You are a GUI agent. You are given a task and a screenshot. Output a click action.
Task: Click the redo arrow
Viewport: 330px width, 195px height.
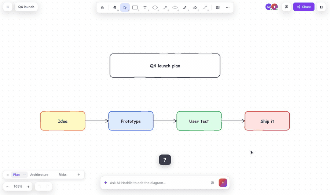tap(47, 186)
